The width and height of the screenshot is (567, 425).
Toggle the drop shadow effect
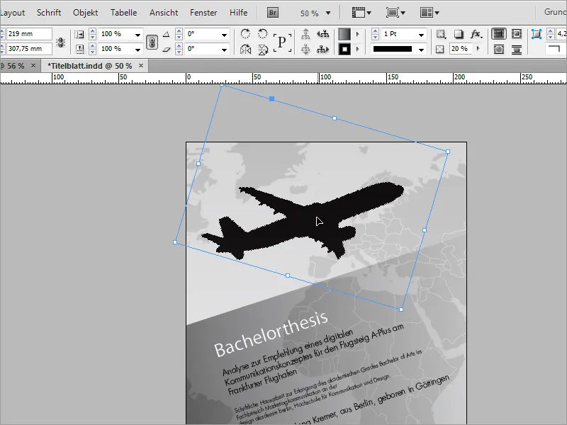459,34
